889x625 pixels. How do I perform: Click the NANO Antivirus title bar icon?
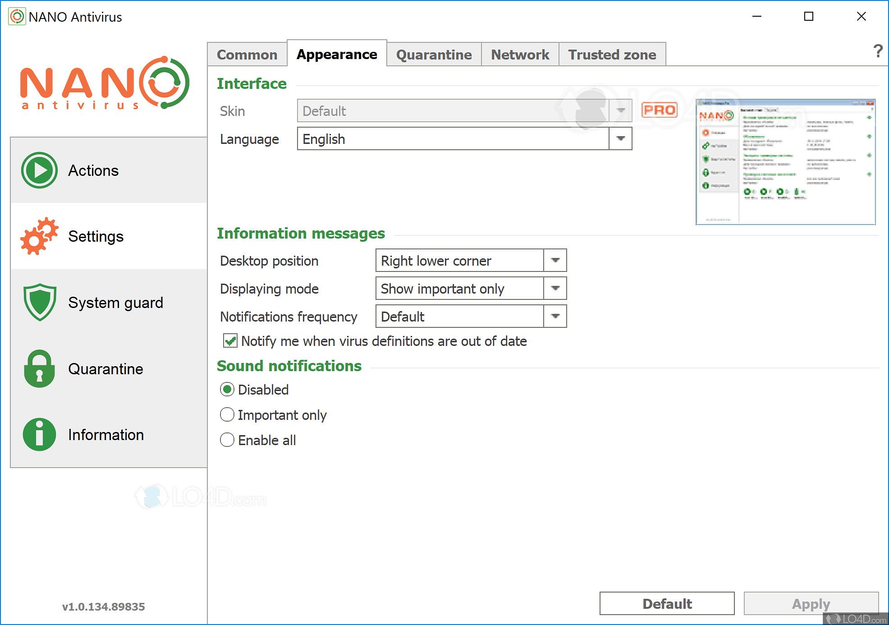click(x=17, y=17)
